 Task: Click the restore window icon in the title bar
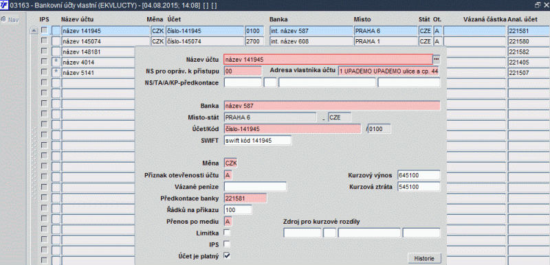(x=537, y=5)
